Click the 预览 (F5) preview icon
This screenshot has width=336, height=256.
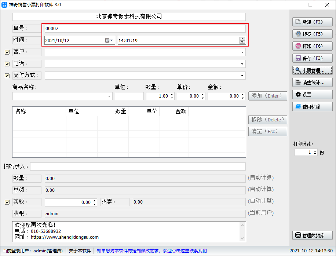[x=298, y=34]
